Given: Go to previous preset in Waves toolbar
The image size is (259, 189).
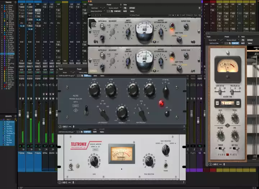Looking at the screenshot, I should click(x=178, y=15).
